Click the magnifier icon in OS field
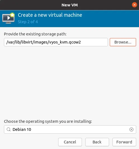 9,129
